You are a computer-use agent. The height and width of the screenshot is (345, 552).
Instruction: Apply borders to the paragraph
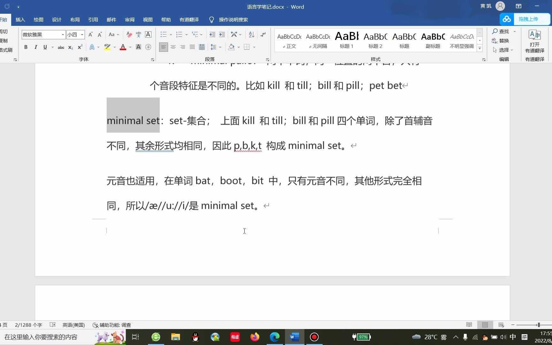pos(247,47)
